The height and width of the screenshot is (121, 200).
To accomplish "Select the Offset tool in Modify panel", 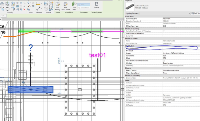I will coord(2,3).
